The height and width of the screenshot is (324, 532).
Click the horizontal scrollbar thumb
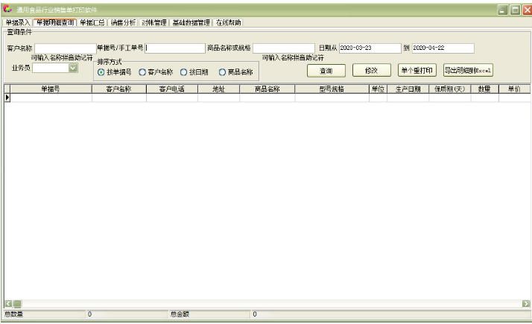pos(17,304)
